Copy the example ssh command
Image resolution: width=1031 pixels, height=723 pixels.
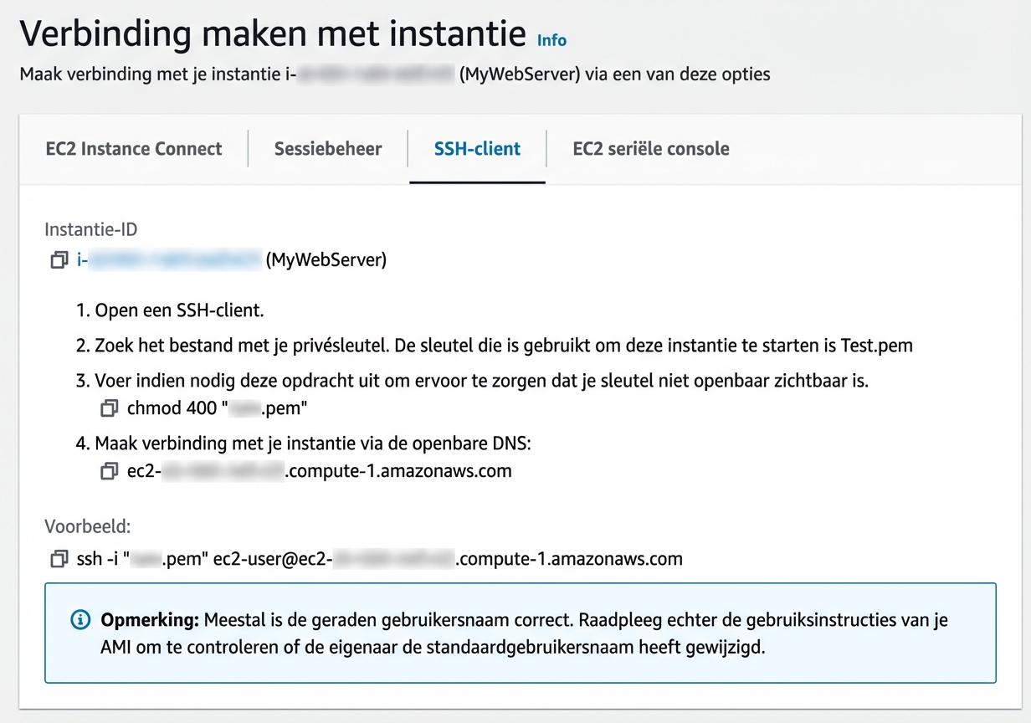(58, 558)
